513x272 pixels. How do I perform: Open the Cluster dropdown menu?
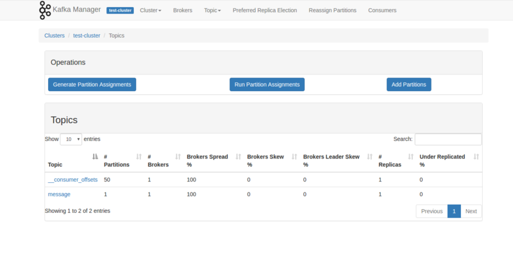point(151,10)
